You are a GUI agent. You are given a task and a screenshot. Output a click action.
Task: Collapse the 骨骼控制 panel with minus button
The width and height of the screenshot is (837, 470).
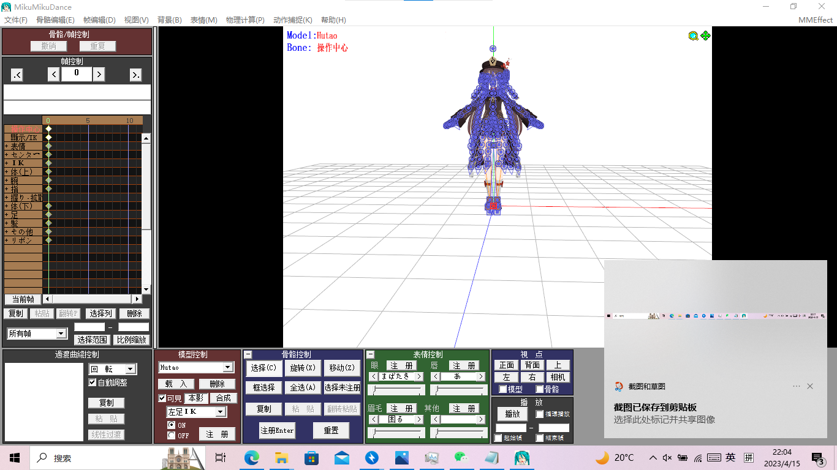[x=248, y=354]
